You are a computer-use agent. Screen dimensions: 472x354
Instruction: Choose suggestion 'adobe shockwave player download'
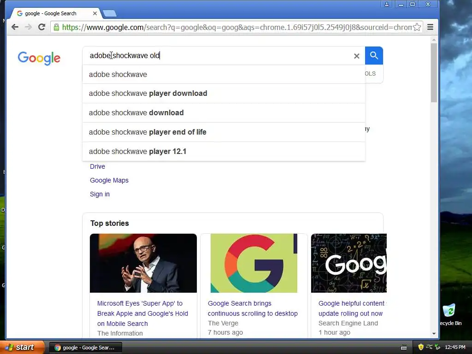224,94
